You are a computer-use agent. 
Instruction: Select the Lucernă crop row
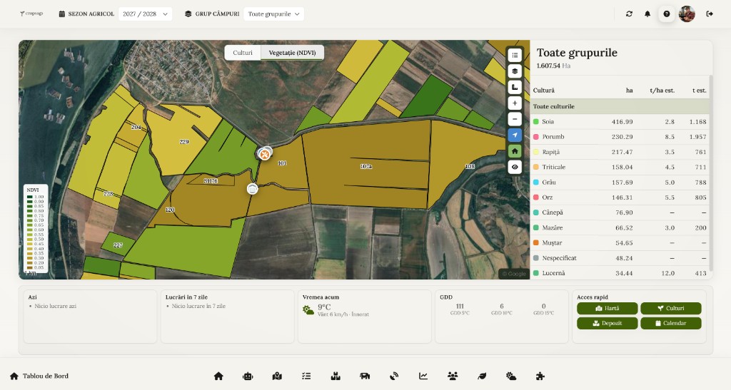[x=620, y=273]
